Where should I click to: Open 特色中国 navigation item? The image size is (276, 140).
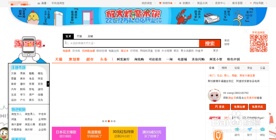click(x=233, y=59)
